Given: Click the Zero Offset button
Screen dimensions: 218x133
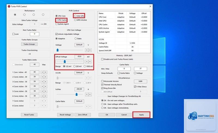Looking at the screenshot, I should click(x=83, y=115).
